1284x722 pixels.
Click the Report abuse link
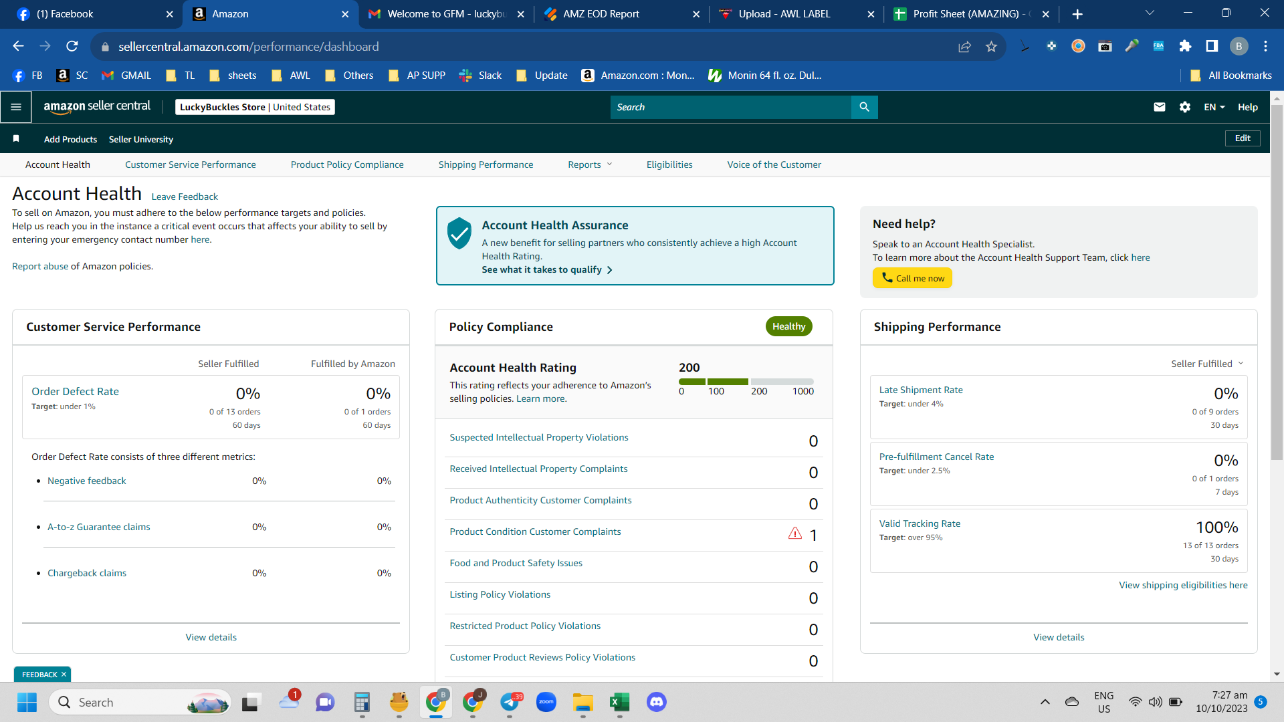(x=40, y=266)
